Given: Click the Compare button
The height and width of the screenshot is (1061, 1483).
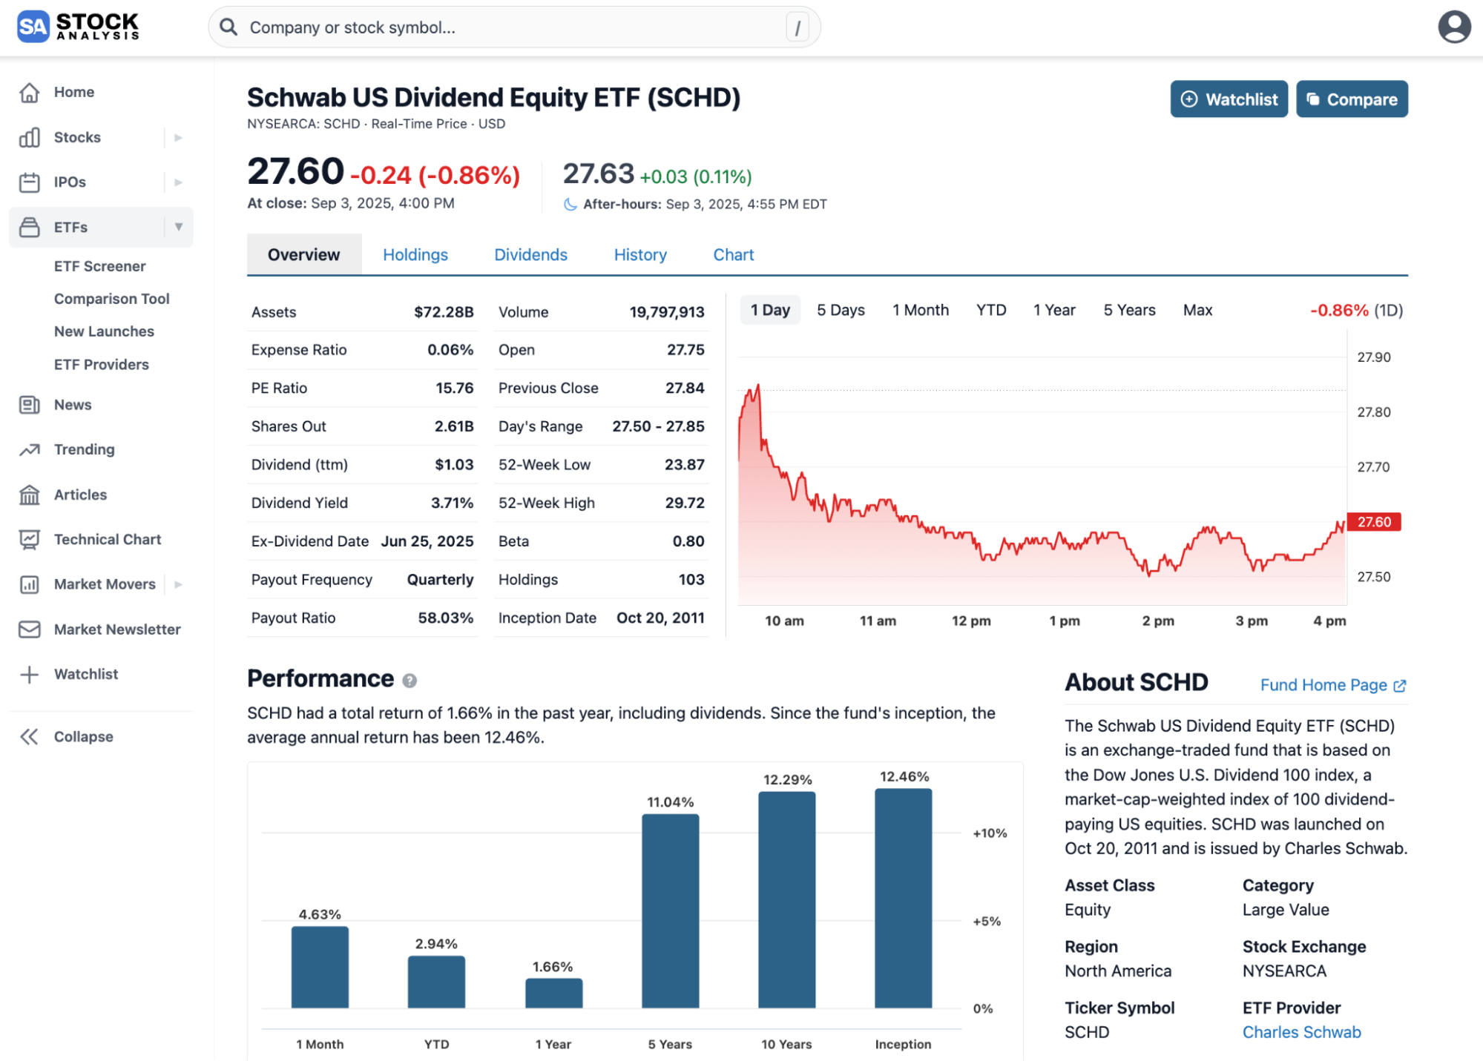Looking at the screenshot, I should click(x=1352, y=99).
